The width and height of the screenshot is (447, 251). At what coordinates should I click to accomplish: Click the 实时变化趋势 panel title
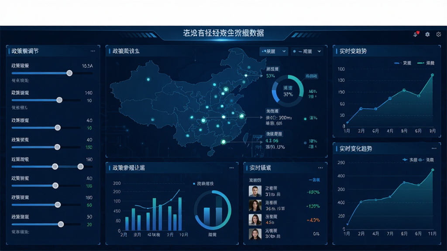[x=355, y=149]
